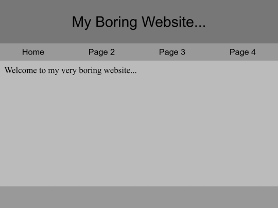Click the nav bar gap between Page 3 and Page 4
278x208 pixels.
tap(207, 52)
